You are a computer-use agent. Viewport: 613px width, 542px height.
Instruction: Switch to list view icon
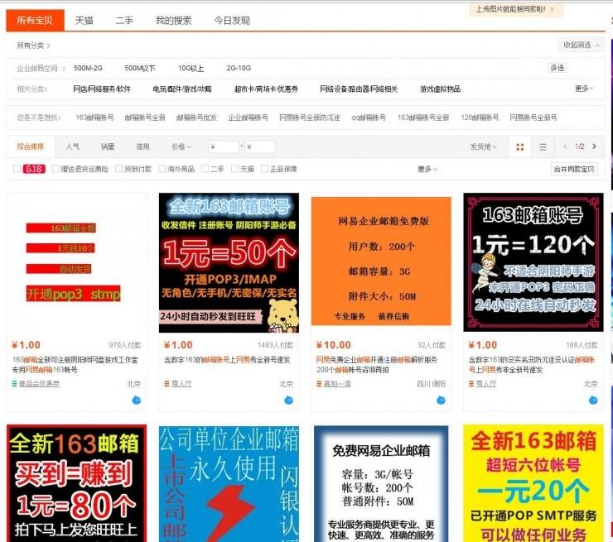coord(543,146)
